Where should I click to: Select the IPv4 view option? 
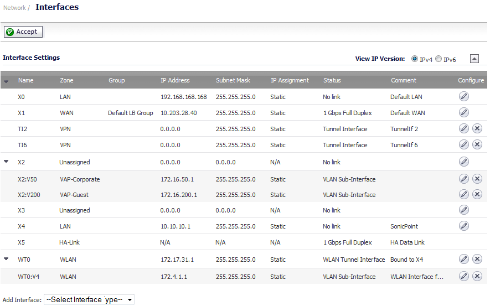click(x=414, y=59)
